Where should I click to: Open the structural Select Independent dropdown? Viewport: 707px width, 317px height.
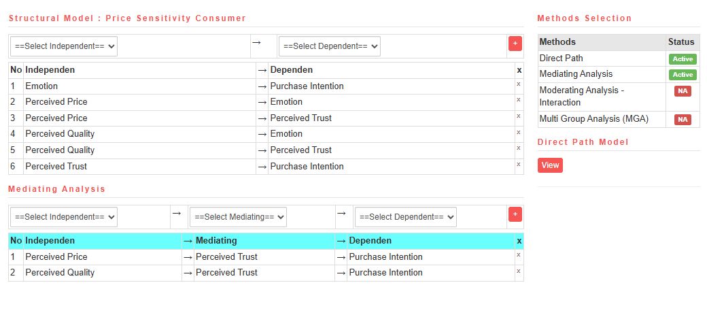click(64, 46)
